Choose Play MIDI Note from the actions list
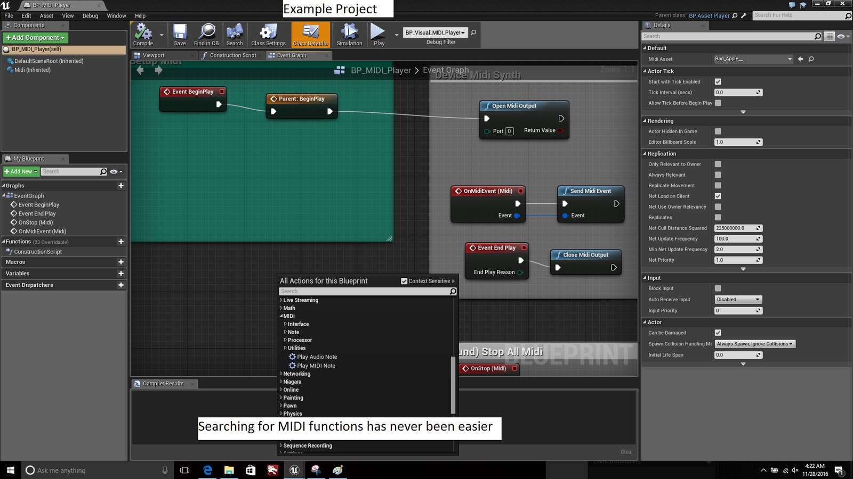Viewport: 853px width, 479px height. click(316, 366)
